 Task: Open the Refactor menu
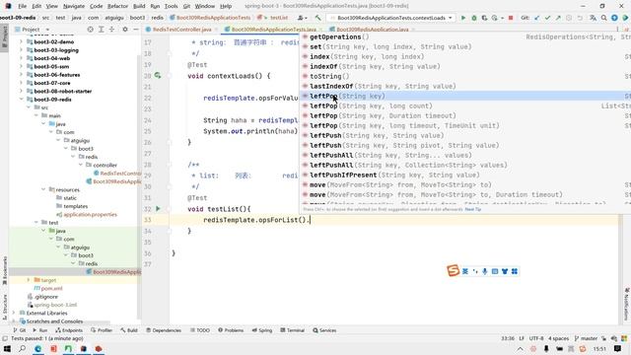tap(117, 6)
